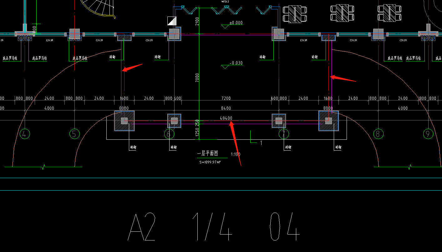Select the vertical dimension text 1250

point(197,132)
